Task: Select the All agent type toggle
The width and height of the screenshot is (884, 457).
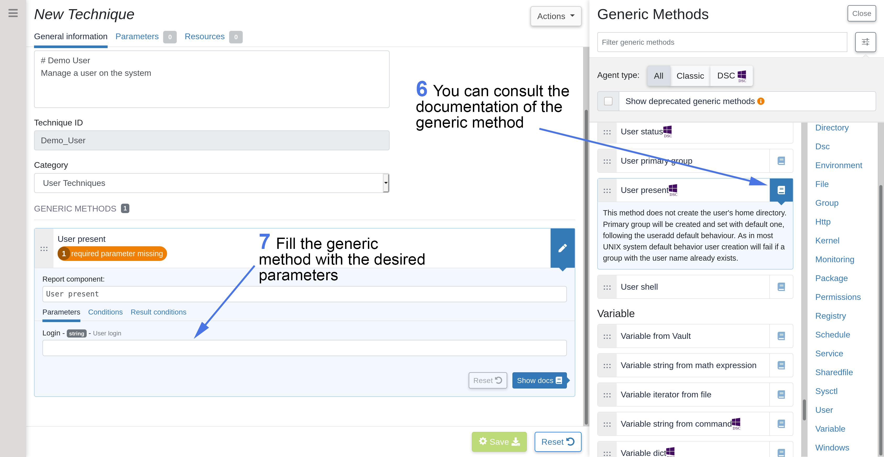Action: (x=658, y=75)
